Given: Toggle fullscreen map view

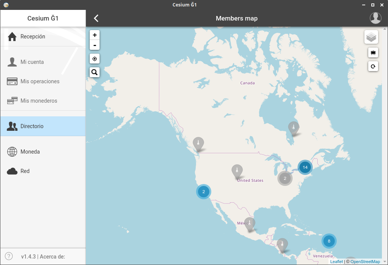Looking at the screenshot, I should (x=373, y=52).
